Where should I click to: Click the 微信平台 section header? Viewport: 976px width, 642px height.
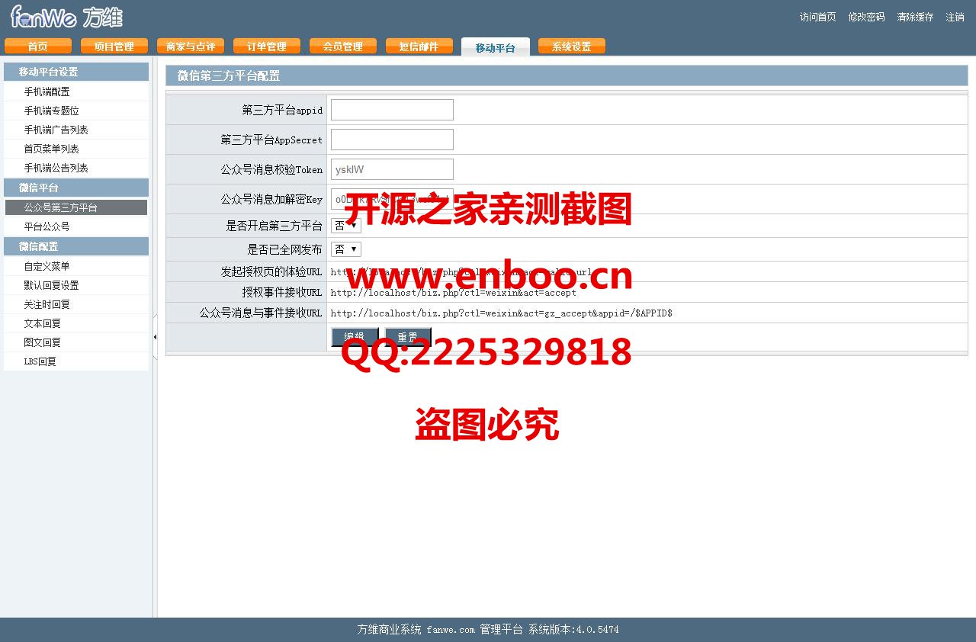pyautogui.click(x=76, y=188)
